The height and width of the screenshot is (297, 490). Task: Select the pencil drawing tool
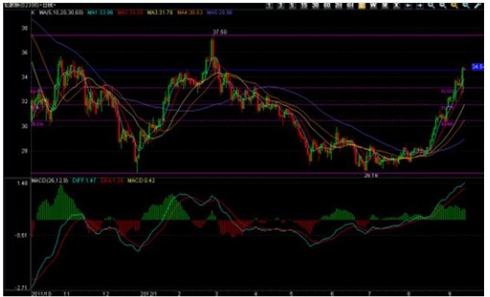(476, 5)
